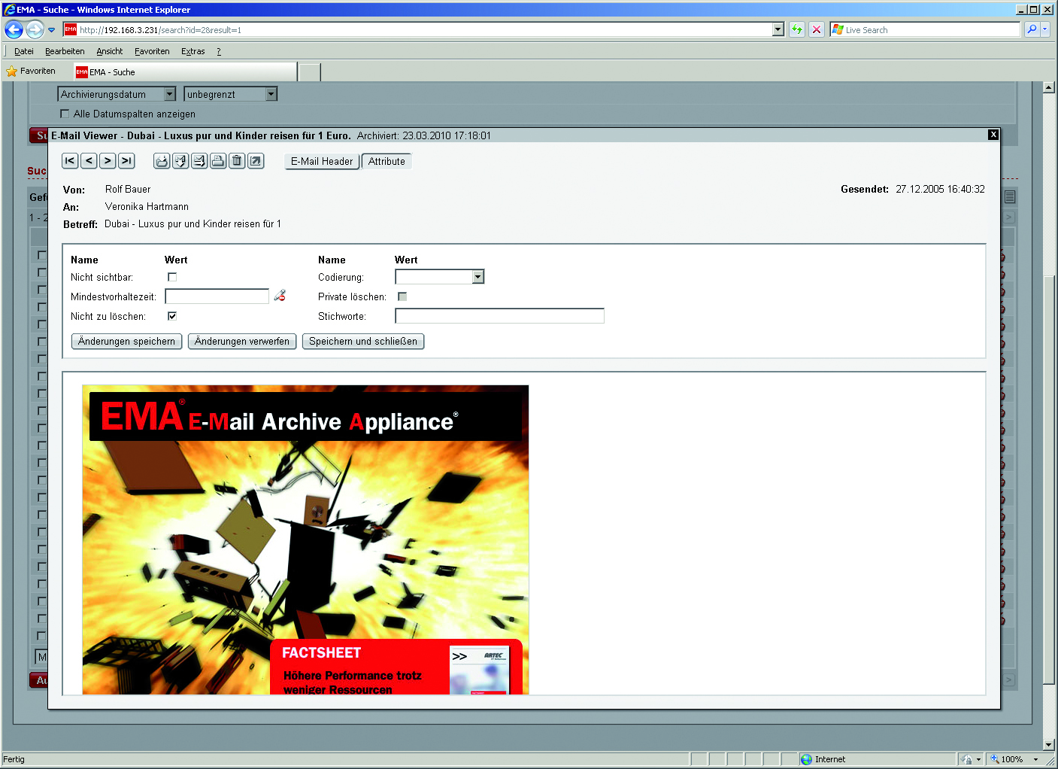Switch to the Attribute tab
Screen dimensions: 1058x769
click(x=387, y=161)
